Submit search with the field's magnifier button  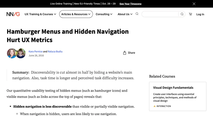(182, 14)
